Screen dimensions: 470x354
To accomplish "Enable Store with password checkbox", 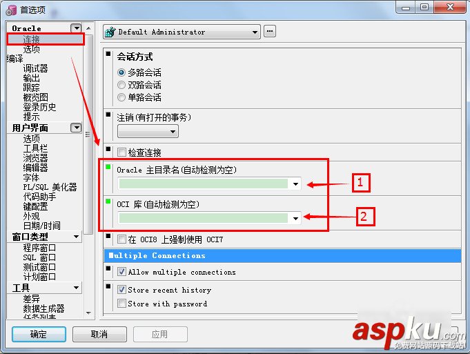I will coord(121,304).
